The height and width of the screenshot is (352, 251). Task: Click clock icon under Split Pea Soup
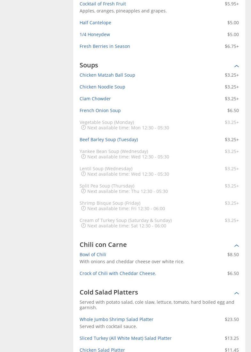pyautogui.click(x=83, y=191)
